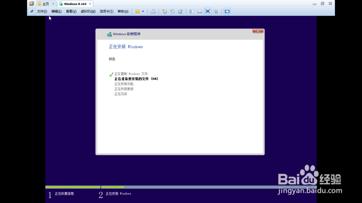Click the 正在安装 Windows heading
362x203 pixels.
126,47
